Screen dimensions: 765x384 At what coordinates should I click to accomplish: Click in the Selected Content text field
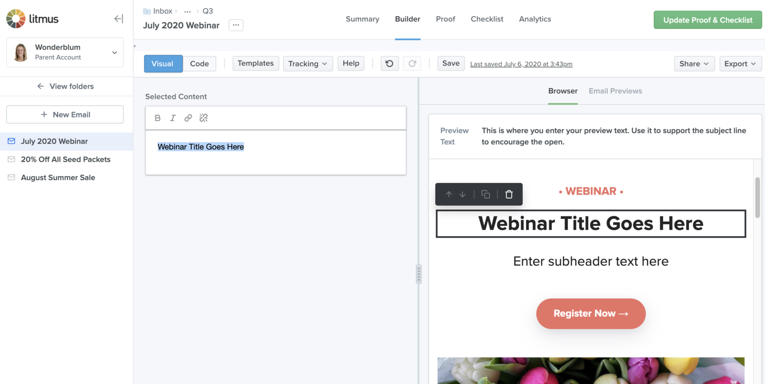point(276,152)
